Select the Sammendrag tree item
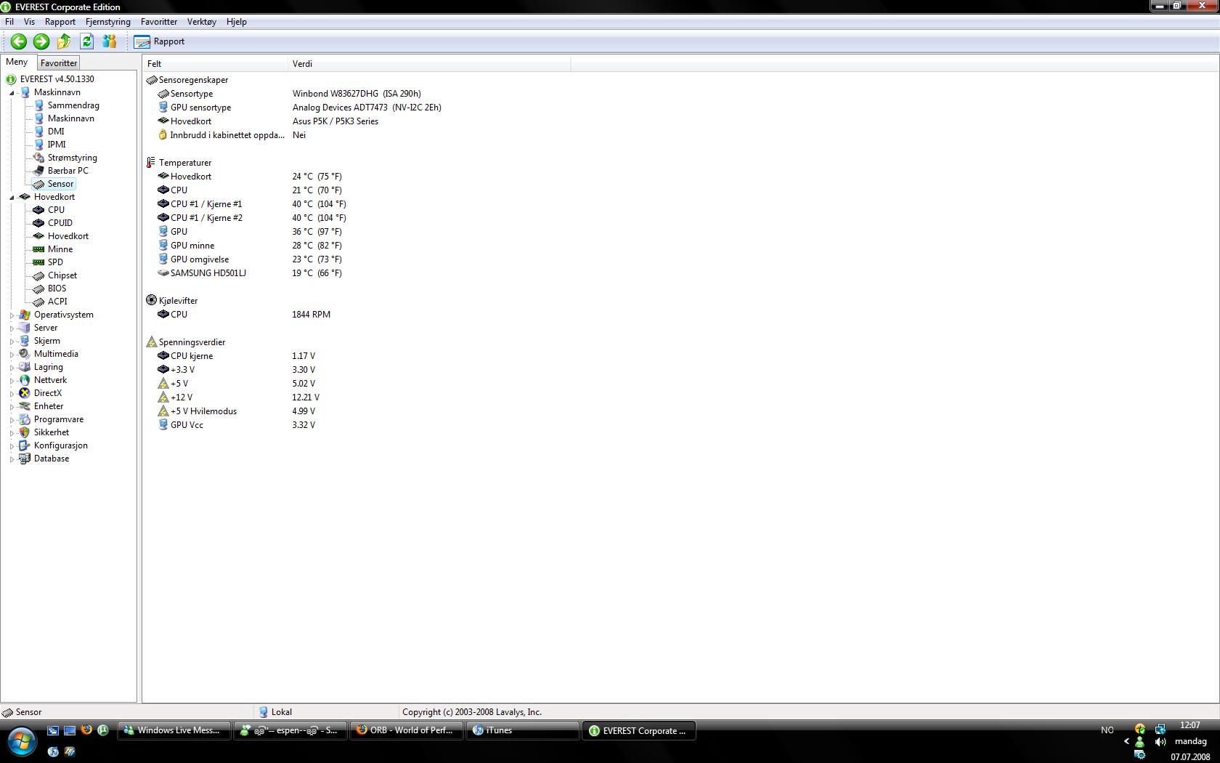 (x=73, y=105)
